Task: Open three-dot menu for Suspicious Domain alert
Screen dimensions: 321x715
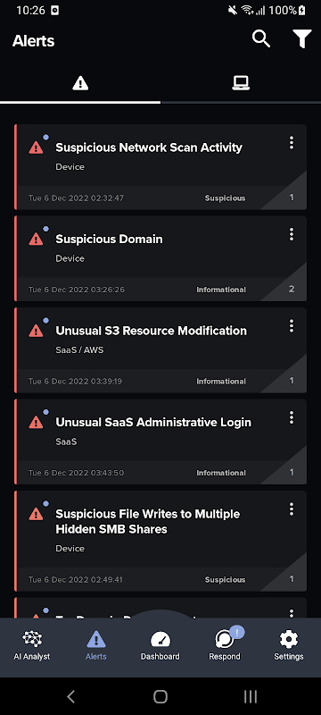Action: click(292, 234)
